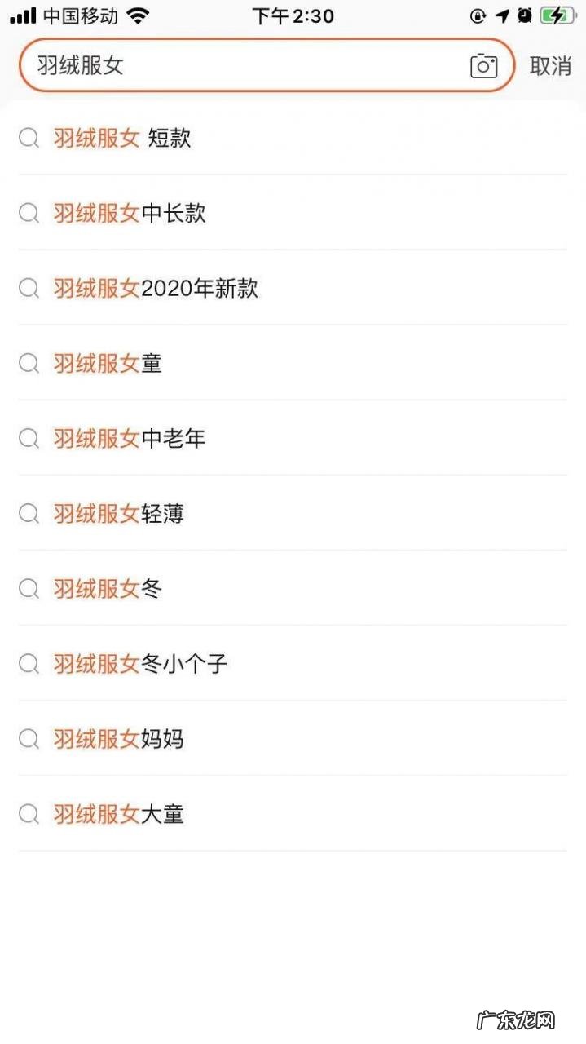The width and height of the screenshot is (586, 1044).
Task: Tap the magnifier icon beside 羽绒服女冬
Action: [x=29, y=589]
